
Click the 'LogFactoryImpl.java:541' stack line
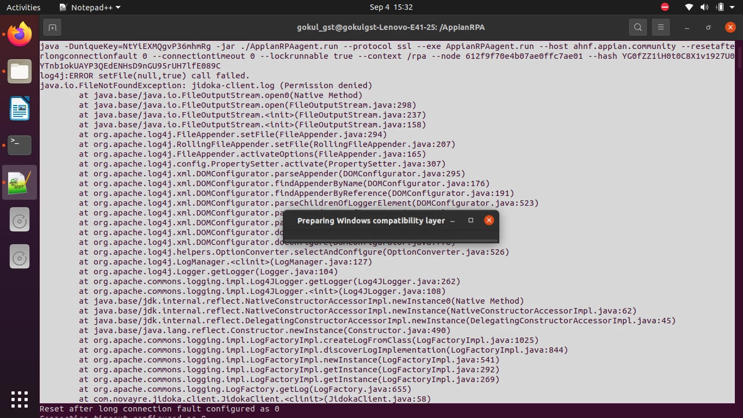[289, 360]
